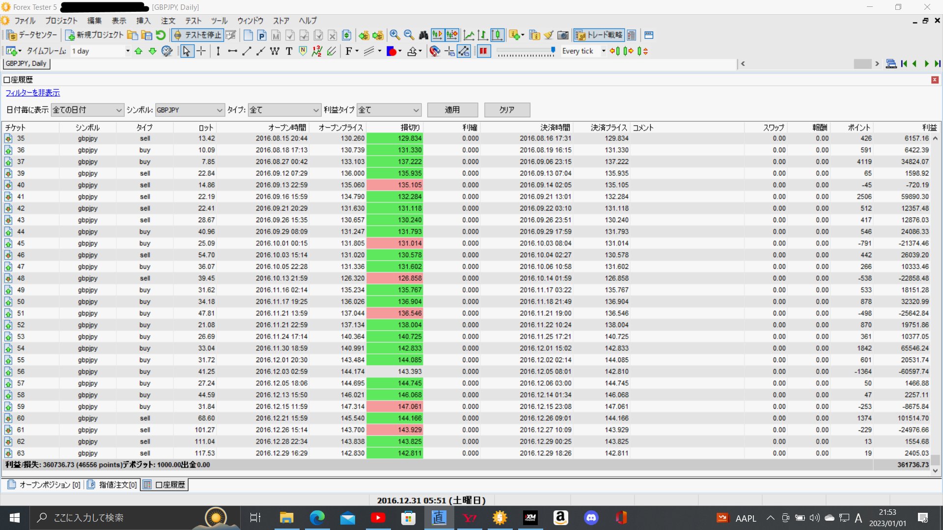Open the Every tick mode dropdown
The image size is (943, 530).
pos(603,51)
